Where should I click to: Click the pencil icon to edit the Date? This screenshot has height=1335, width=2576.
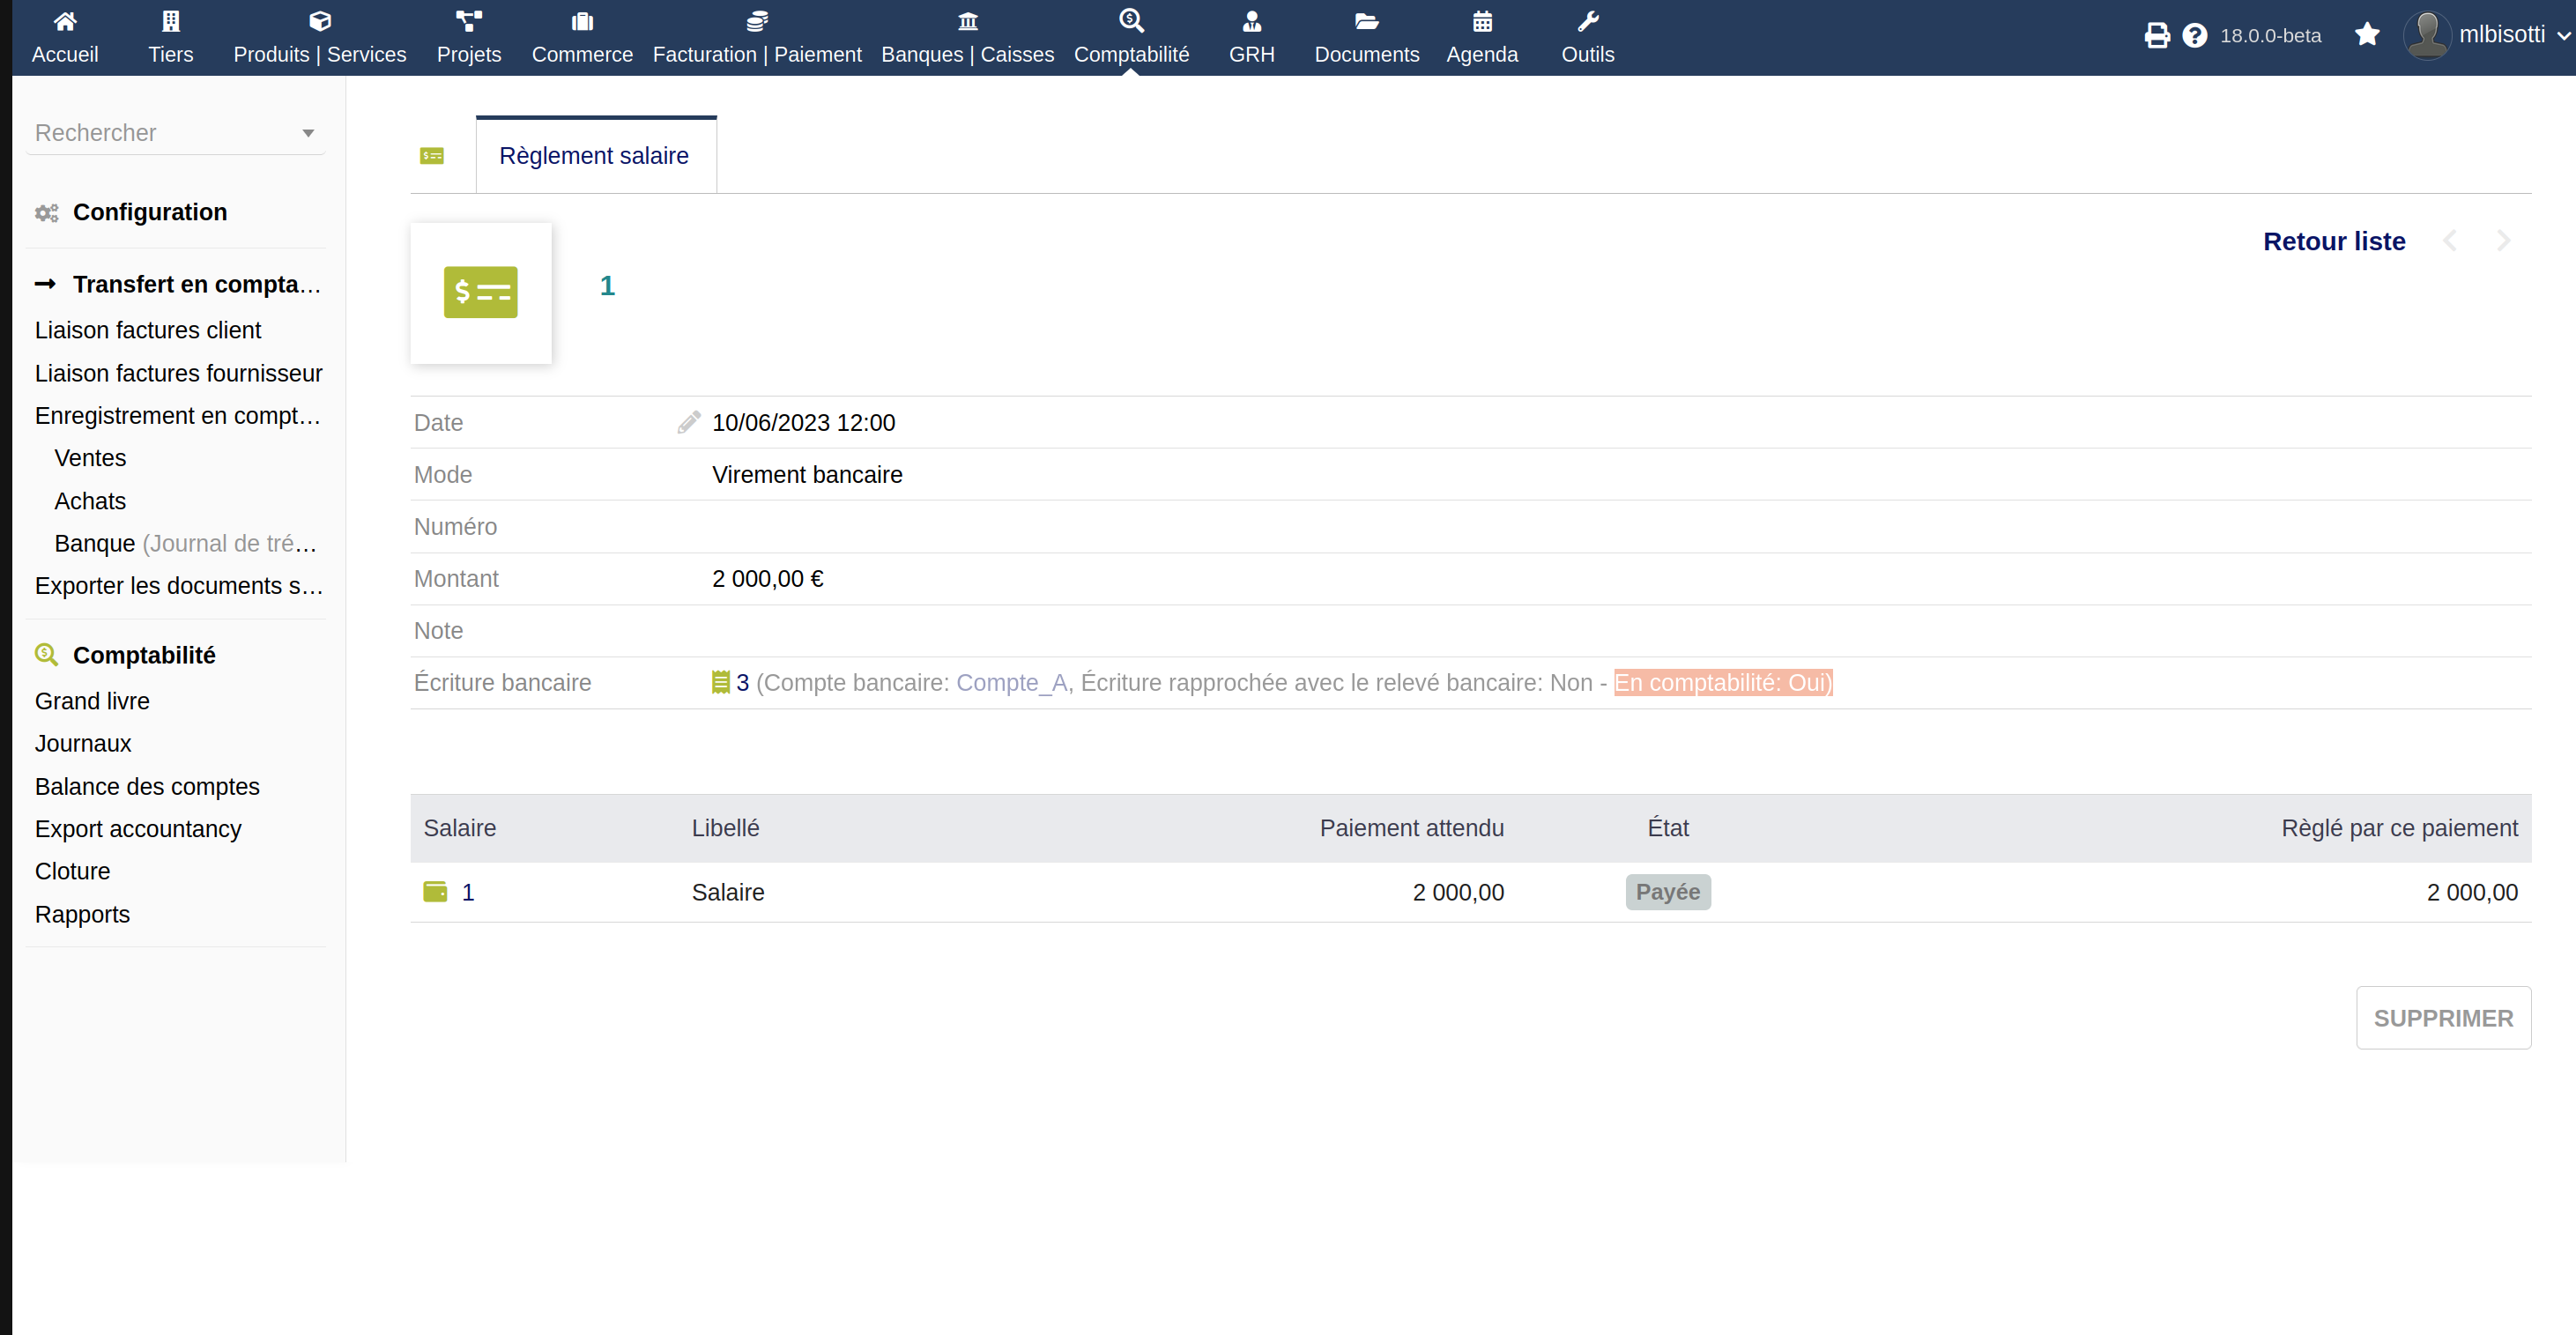(688, 421)
